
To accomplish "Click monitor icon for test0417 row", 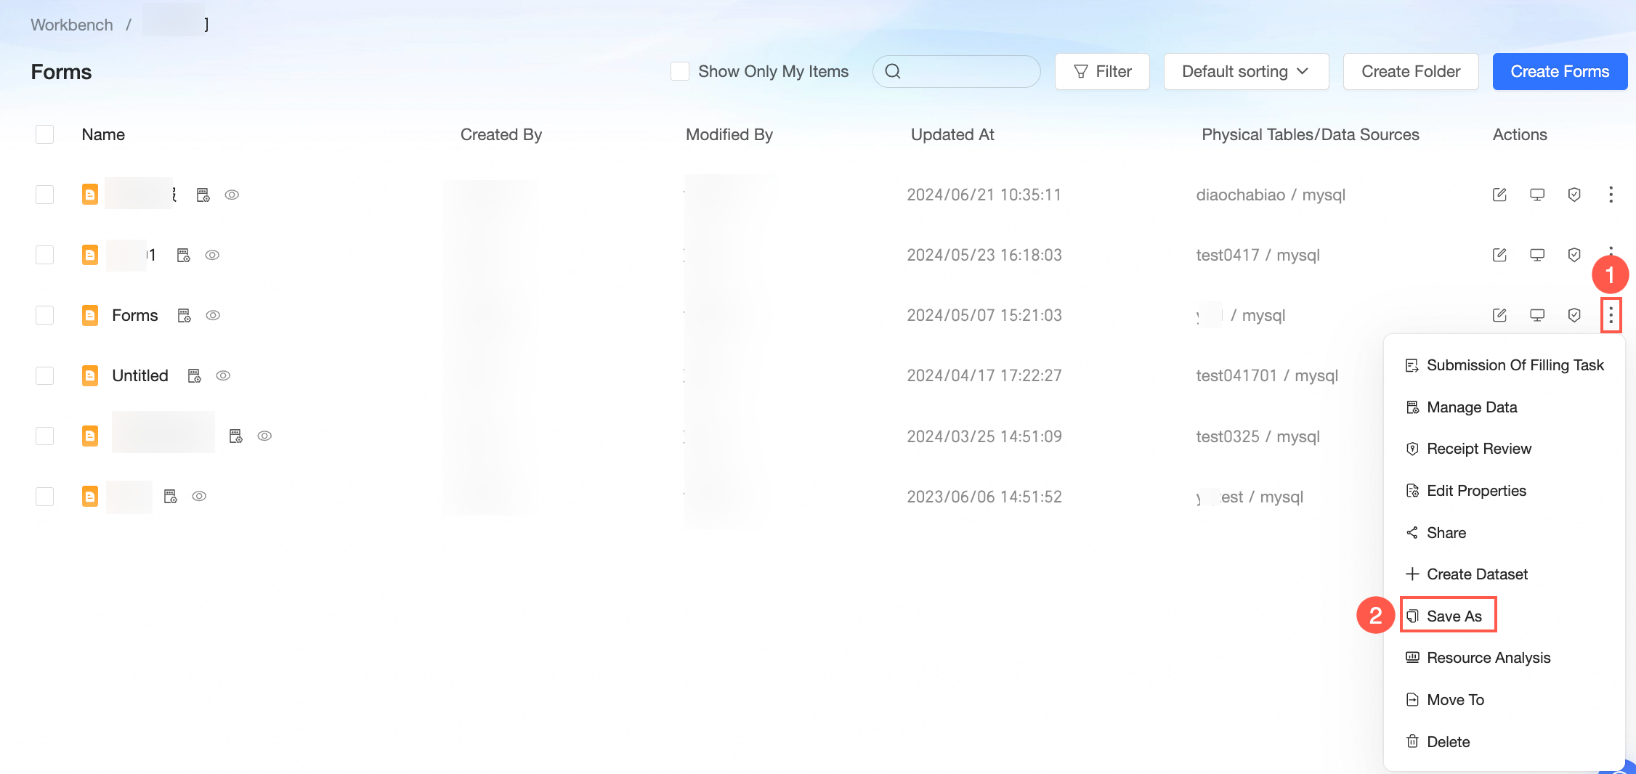I will tap(1537, 255).
